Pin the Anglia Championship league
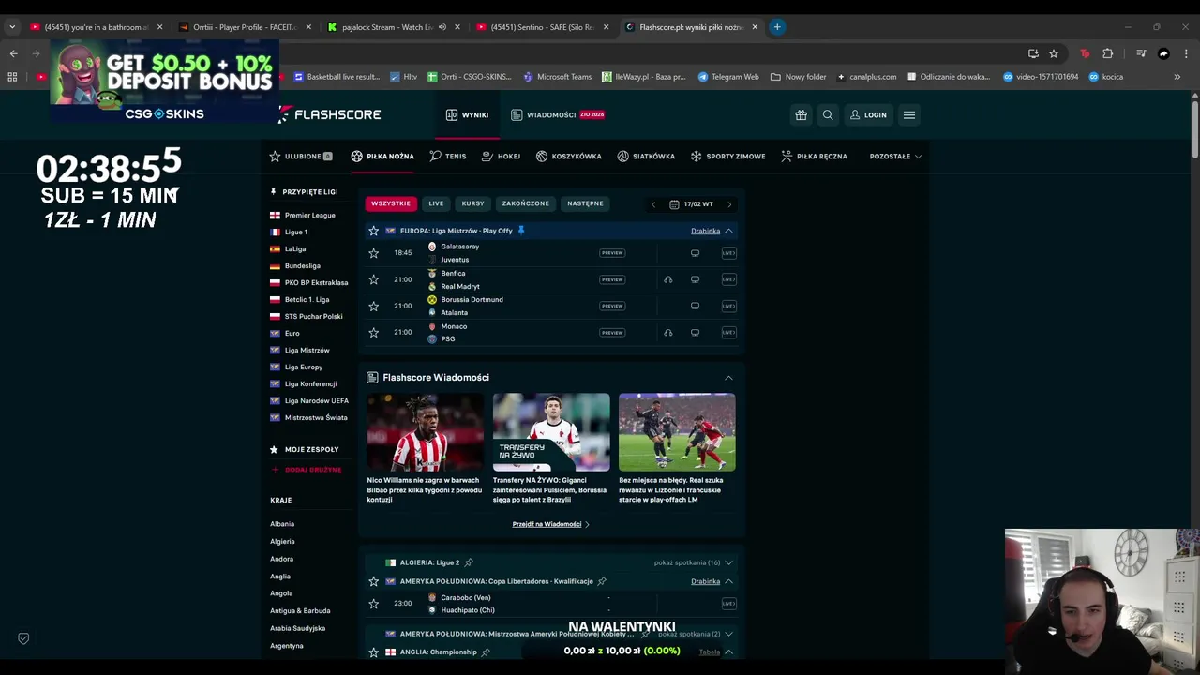The width and height of the screenshot is (1200, 675). point(486,652)
